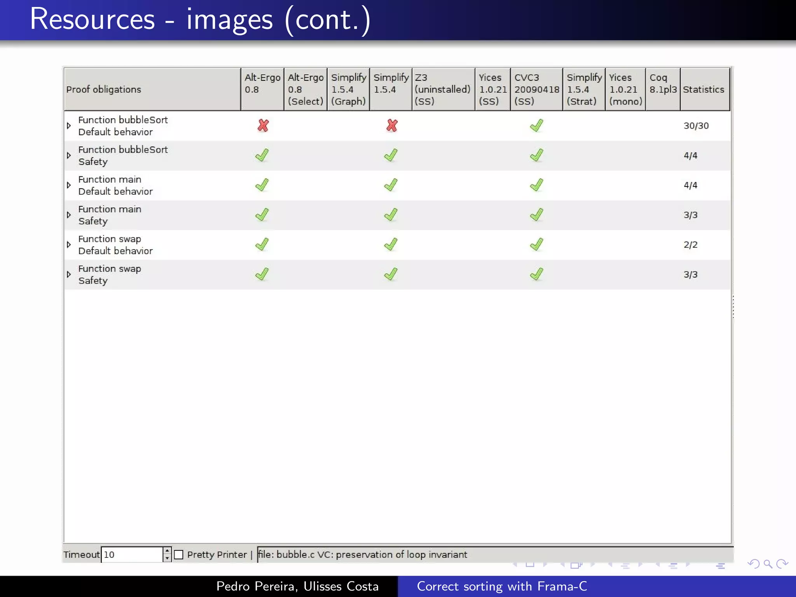Click the CVC3 20090418 (SS) column header
The height and width of the screenshot is (597, 796).
click(537, 89)
